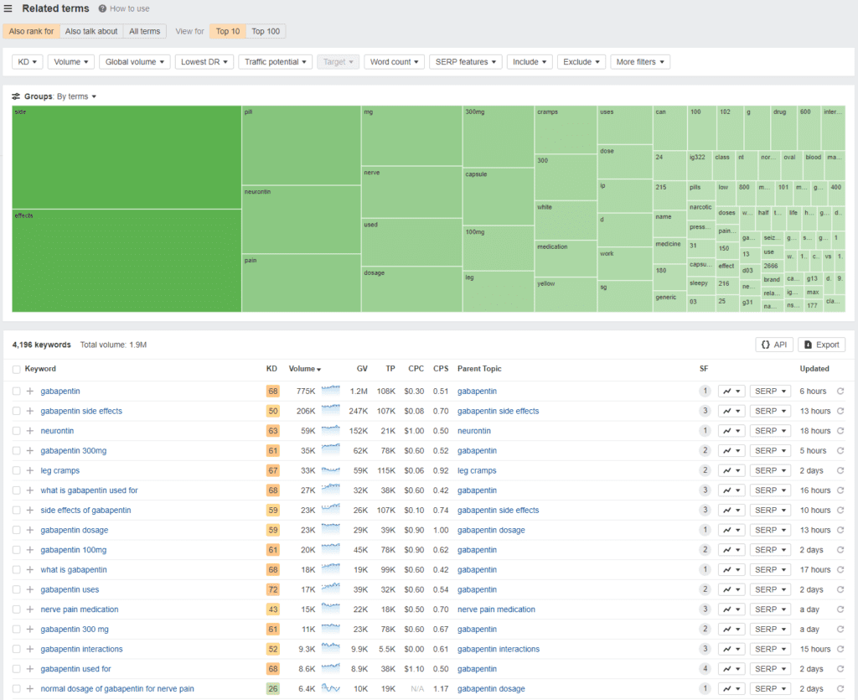Check the gabapentin side effects checkbox
The width and height of the screenshot is (858, 700).
pyautogui.click(x=17, y=411)
